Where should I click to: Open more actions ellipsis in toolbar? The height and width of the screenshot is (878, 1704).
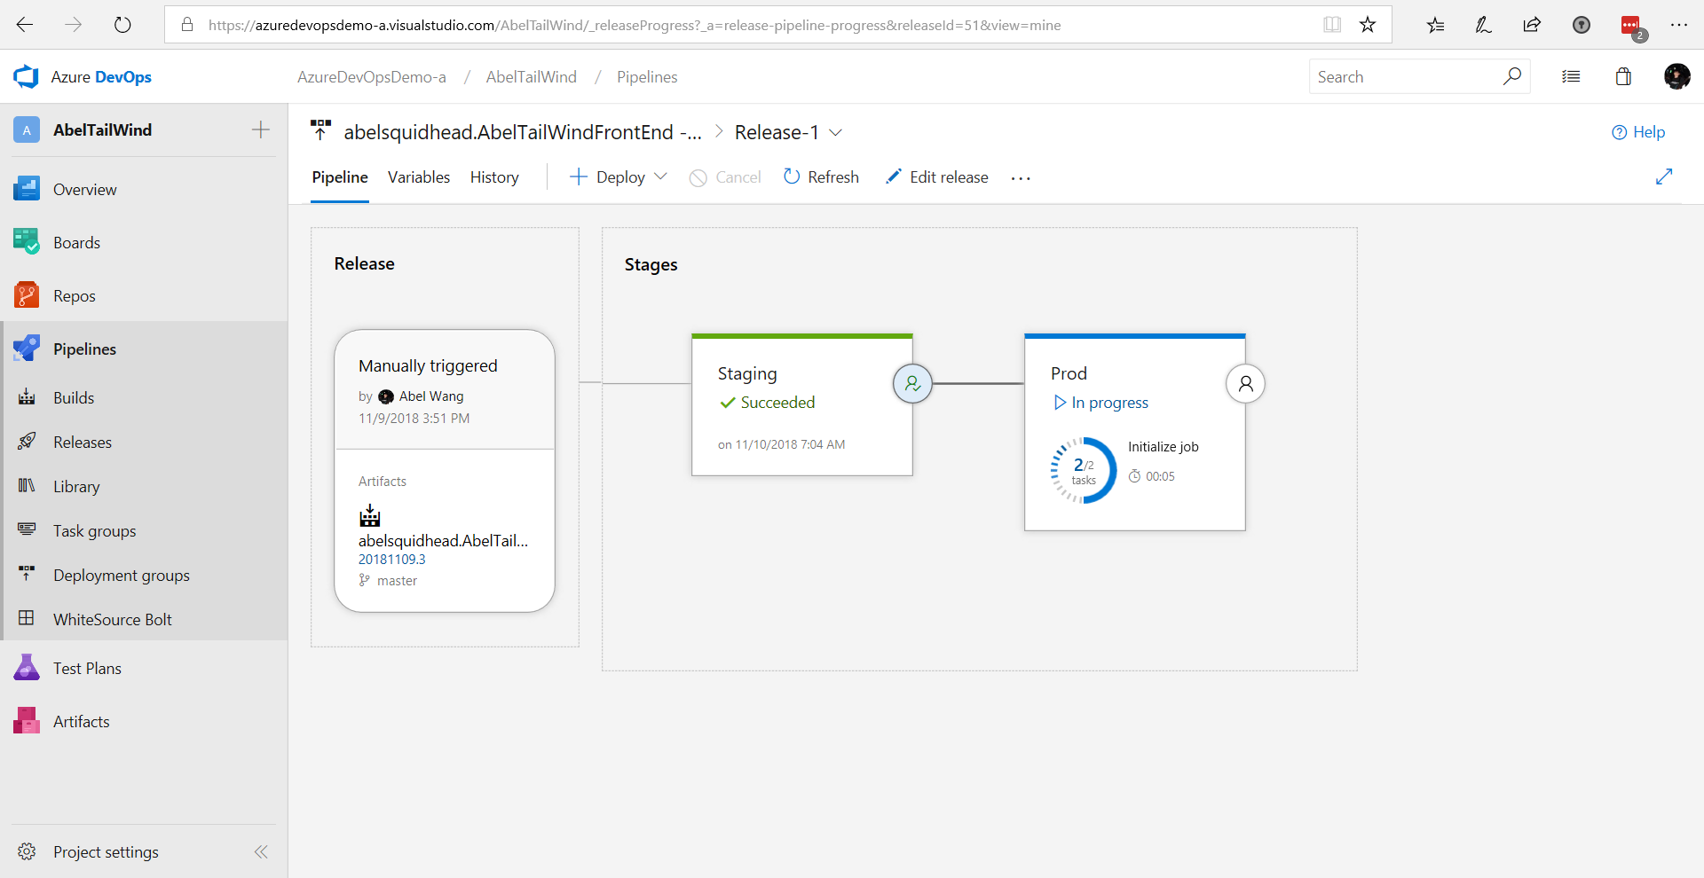[1021, 178]
